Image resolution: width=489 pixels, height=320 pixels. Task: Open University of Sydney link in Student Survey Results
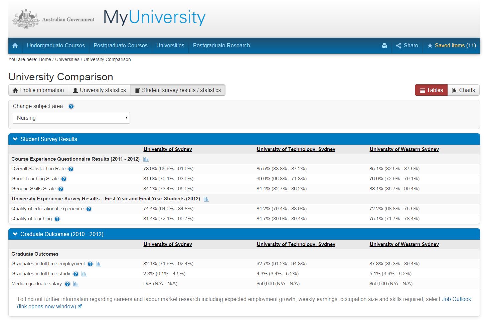168,149
